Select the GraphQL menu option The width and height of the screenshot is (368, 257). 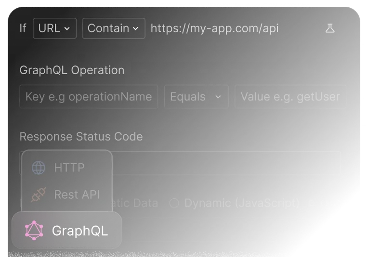click(67, 230)
